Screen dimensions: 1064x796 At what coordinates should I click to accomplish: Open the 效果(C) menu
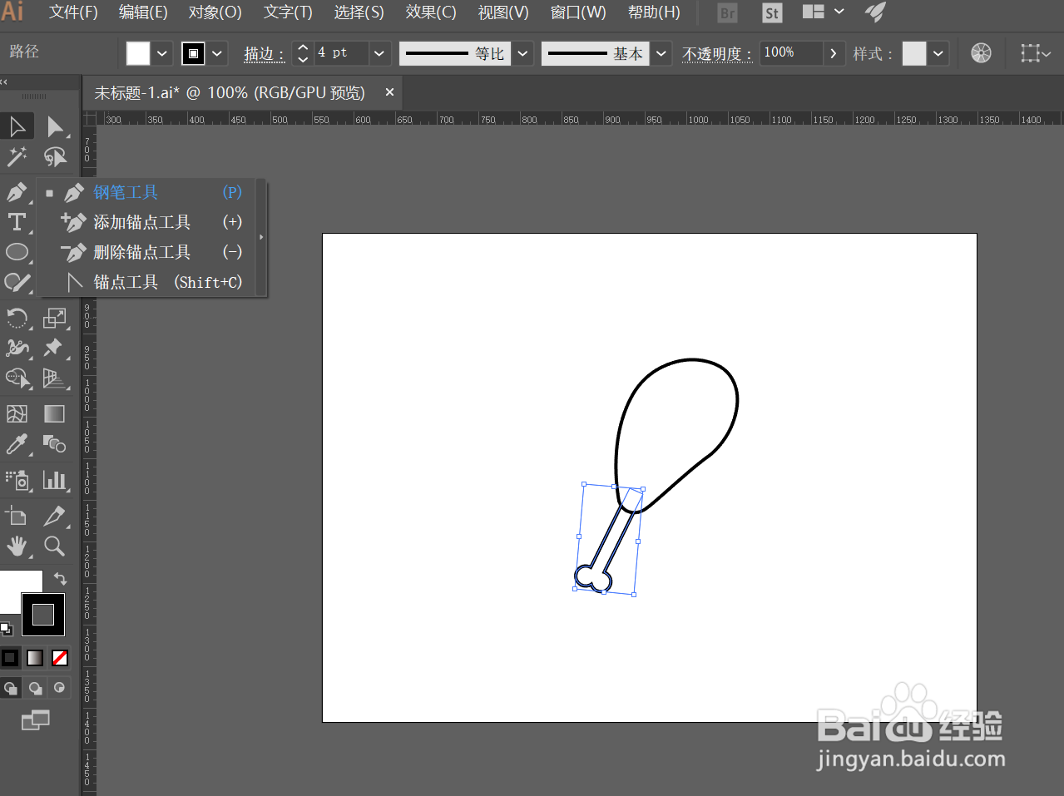click(x=431, y=12)
